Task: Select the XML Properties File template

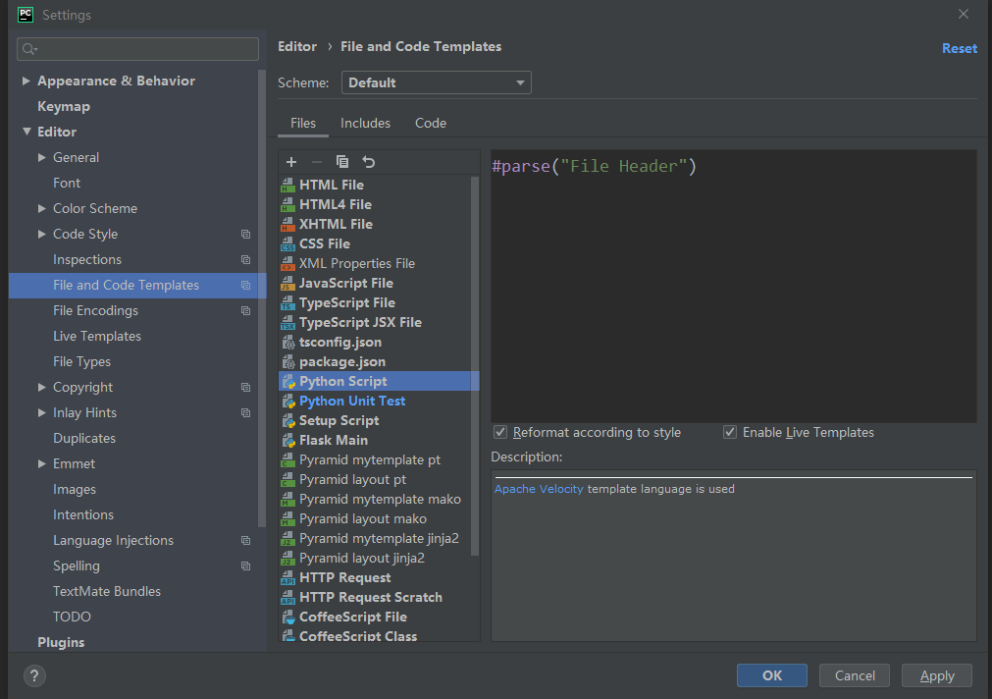Action: (x=379, y=263)
